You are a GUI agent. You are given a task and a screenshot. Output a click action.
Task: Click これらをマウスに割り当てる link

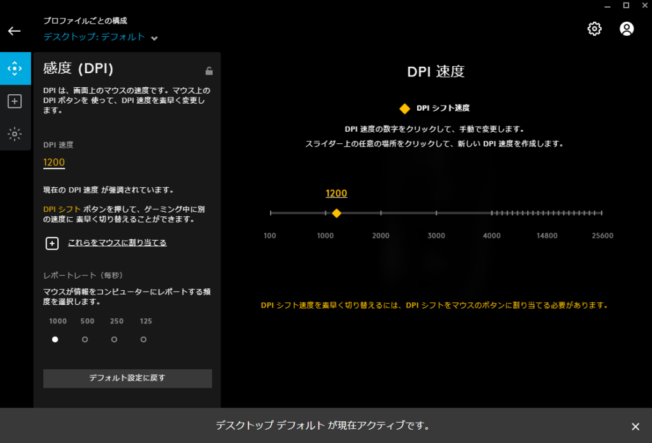point(117,243)
